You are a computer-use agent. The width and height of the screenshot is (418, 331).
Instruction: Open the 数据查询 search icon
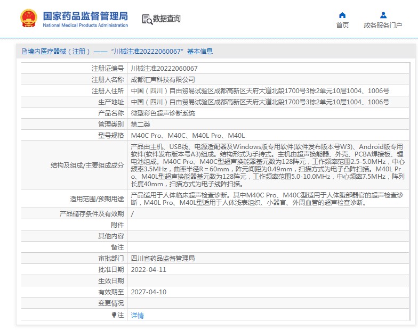coord(147,19)
